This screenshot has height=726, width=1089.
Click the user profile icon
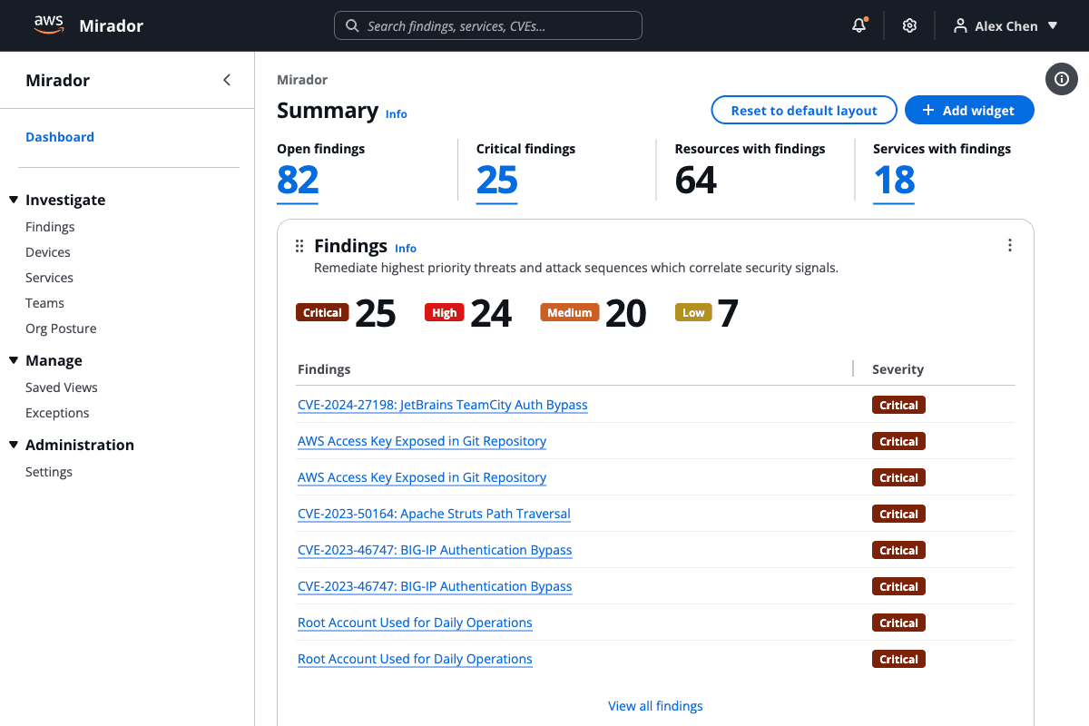pos(960,25)
